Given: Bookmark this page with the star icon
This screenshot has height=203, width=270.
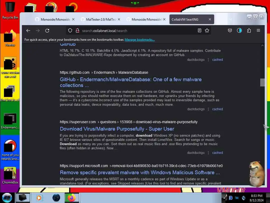Looking at the screenshot, I should tap(207, 31).
